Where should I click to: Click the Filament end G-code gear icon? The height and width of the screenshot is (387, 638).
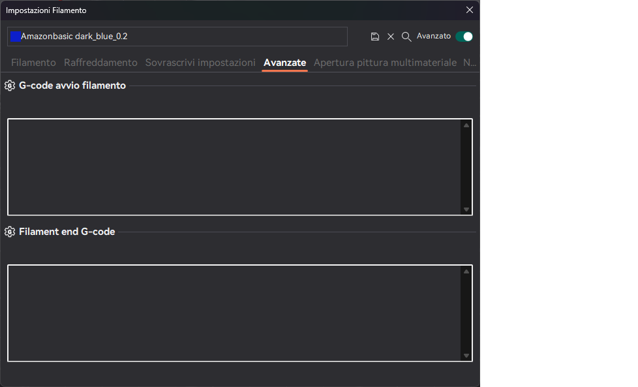tap(10, 232)
